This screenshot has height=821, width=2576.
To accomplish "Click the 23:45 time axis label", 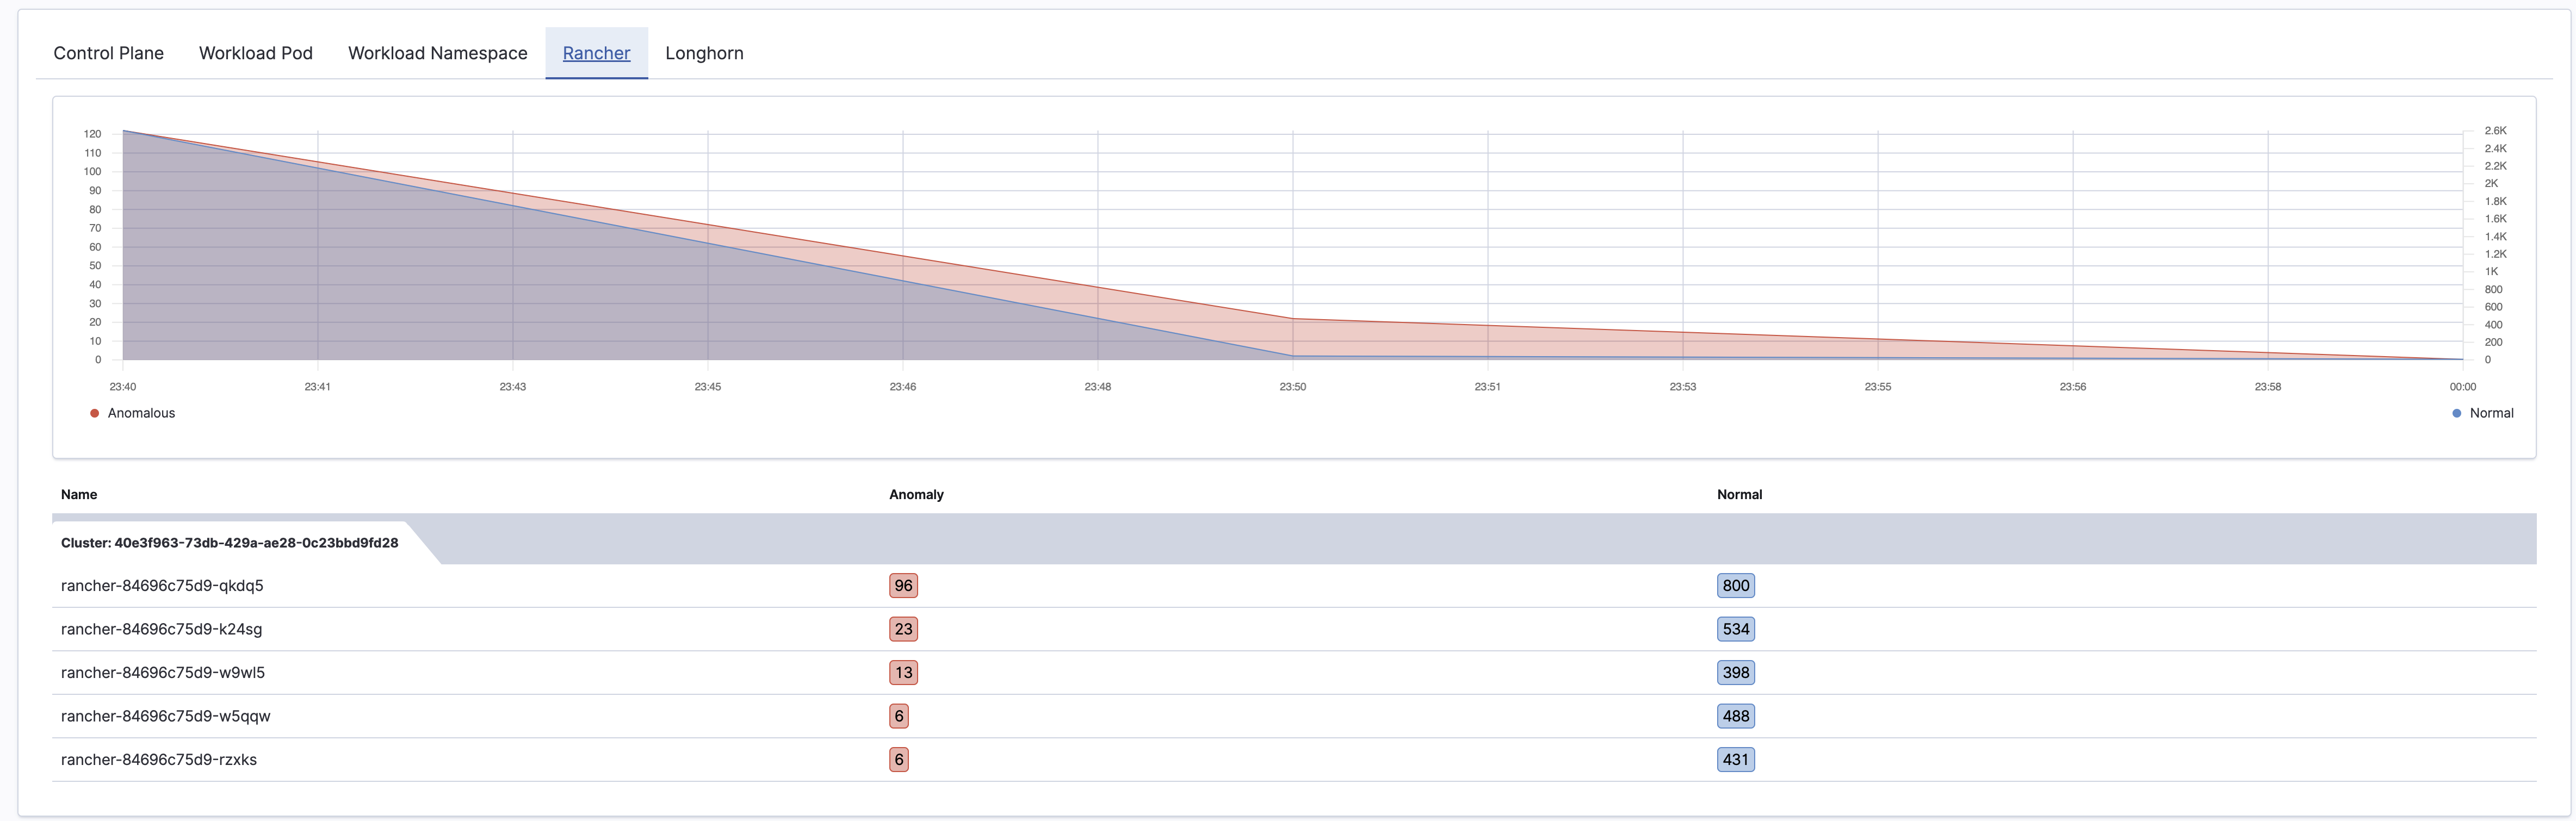I will [708, 387].
